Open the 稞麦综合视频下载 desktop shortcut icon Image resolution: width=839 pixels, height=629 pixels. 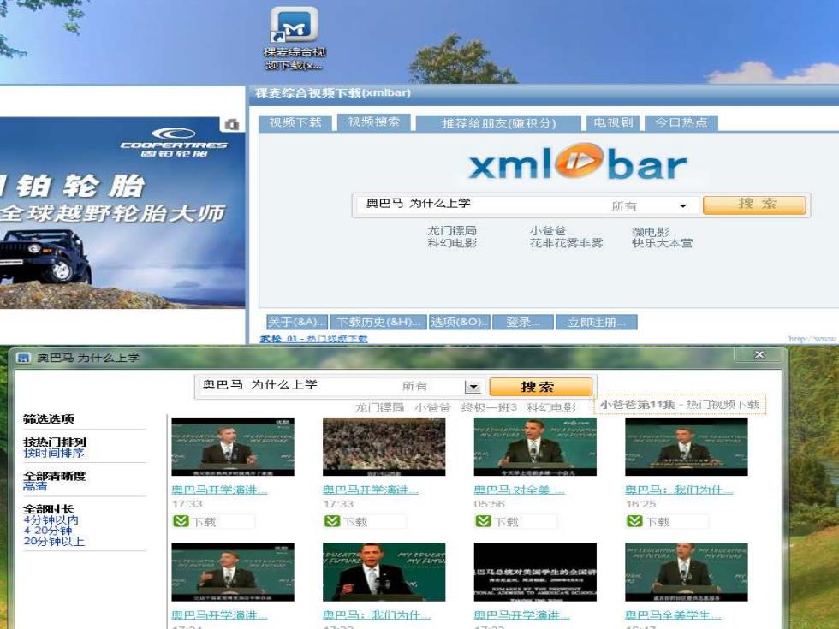(295, 39)
